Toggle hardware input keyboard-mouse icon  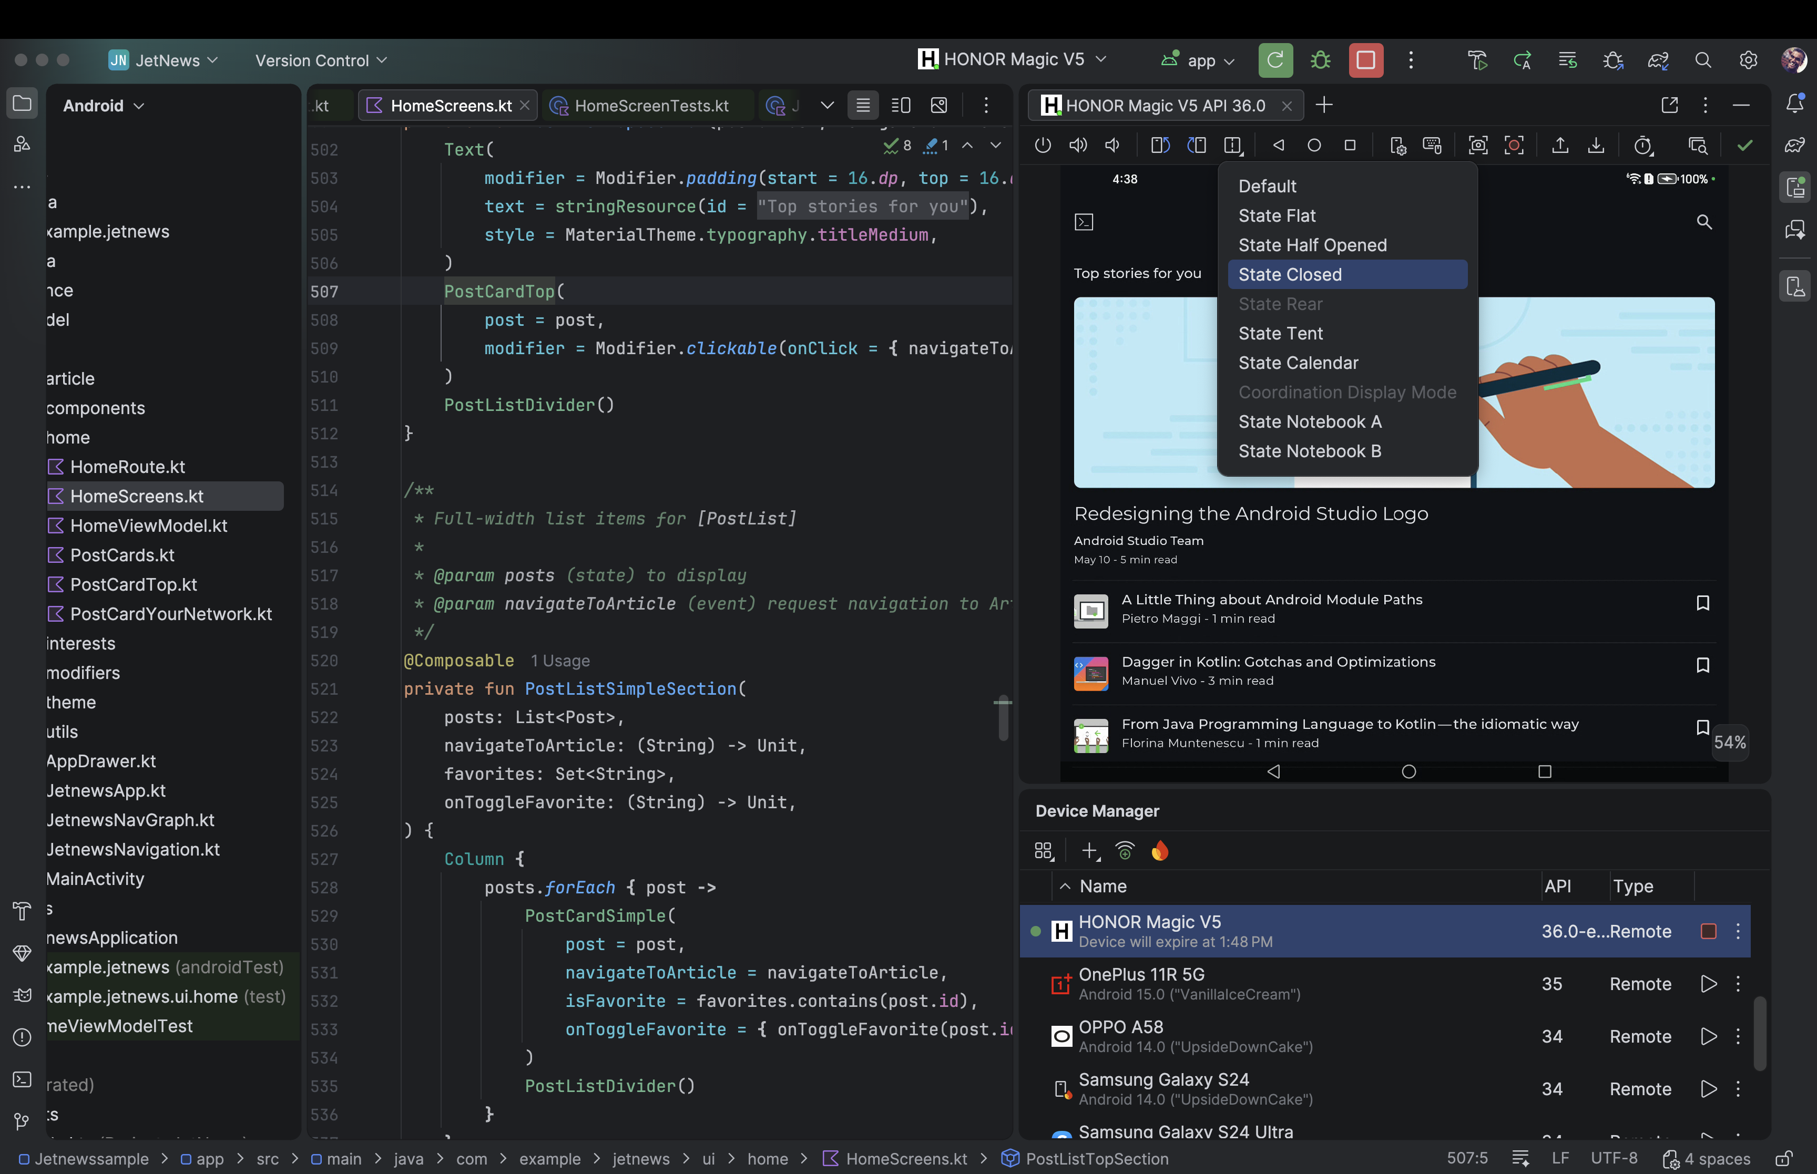(1432, 145)
